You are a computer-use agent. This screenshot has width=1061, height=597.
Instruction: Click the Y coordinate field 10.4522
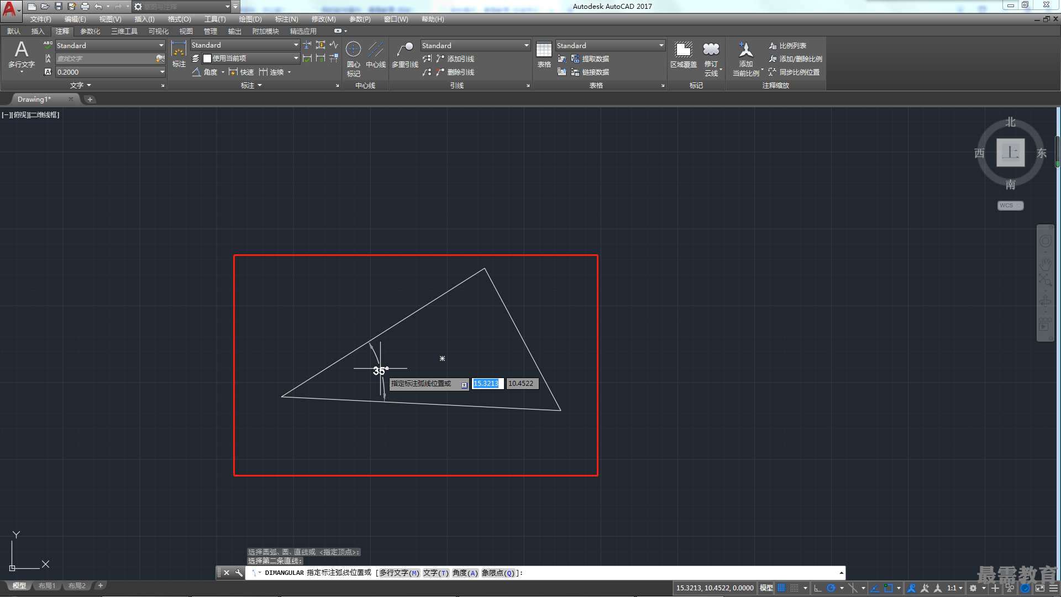click(x=522, y=384)
